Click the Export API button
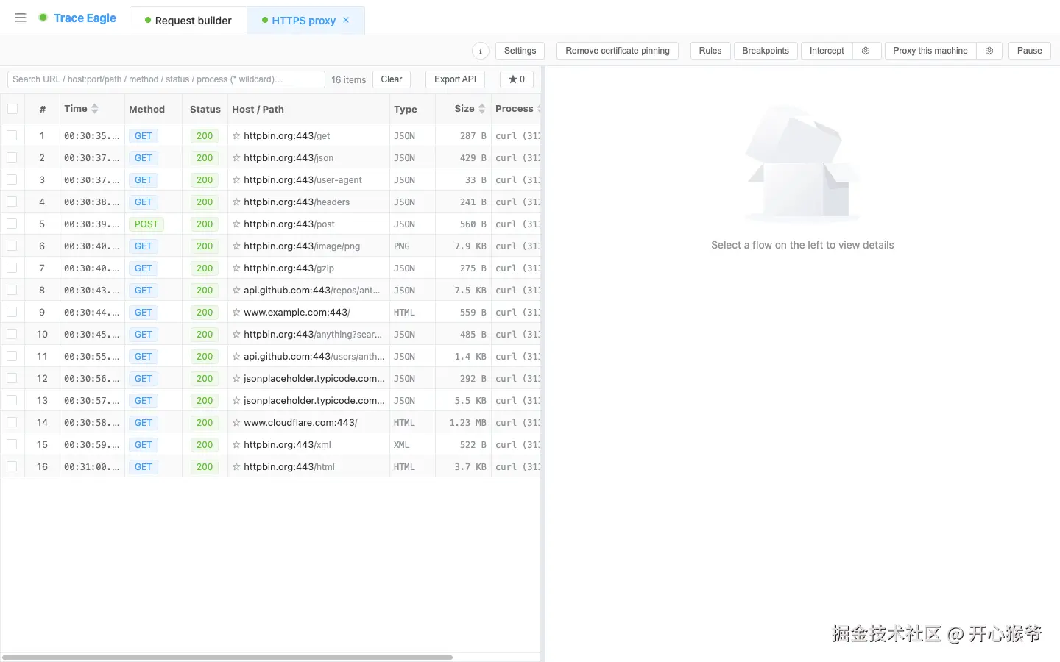The width and height of the screenshot is (1060, 662). [x=455, y=79]
